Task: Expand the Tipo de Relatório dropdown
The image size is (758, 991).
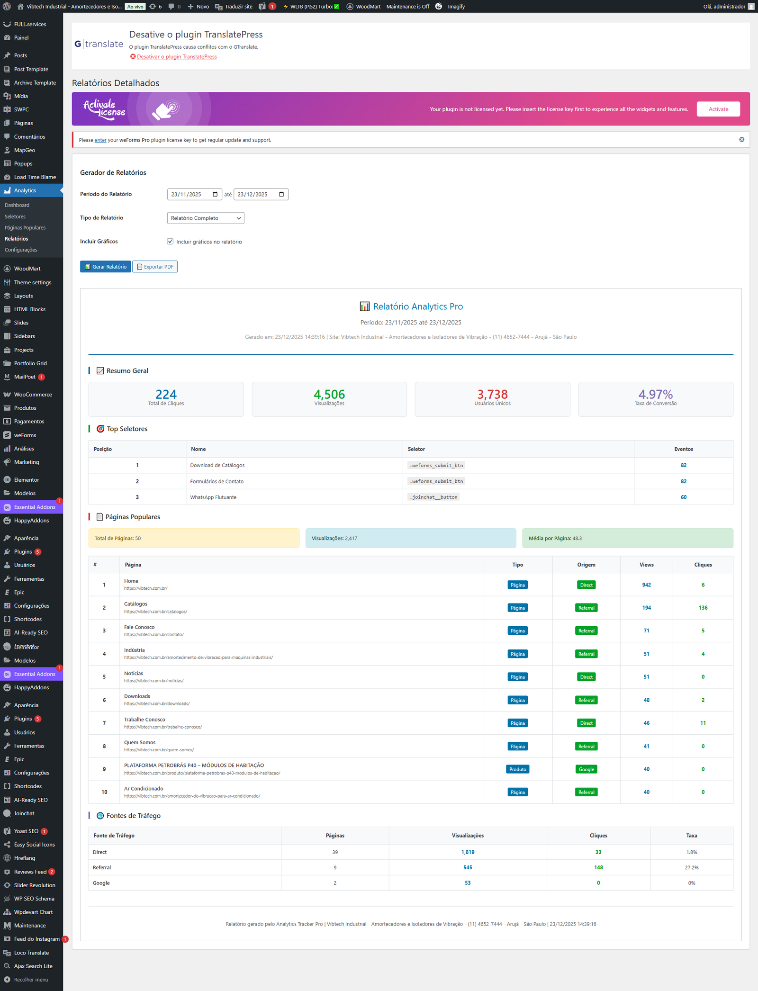Action: point(206,218)
